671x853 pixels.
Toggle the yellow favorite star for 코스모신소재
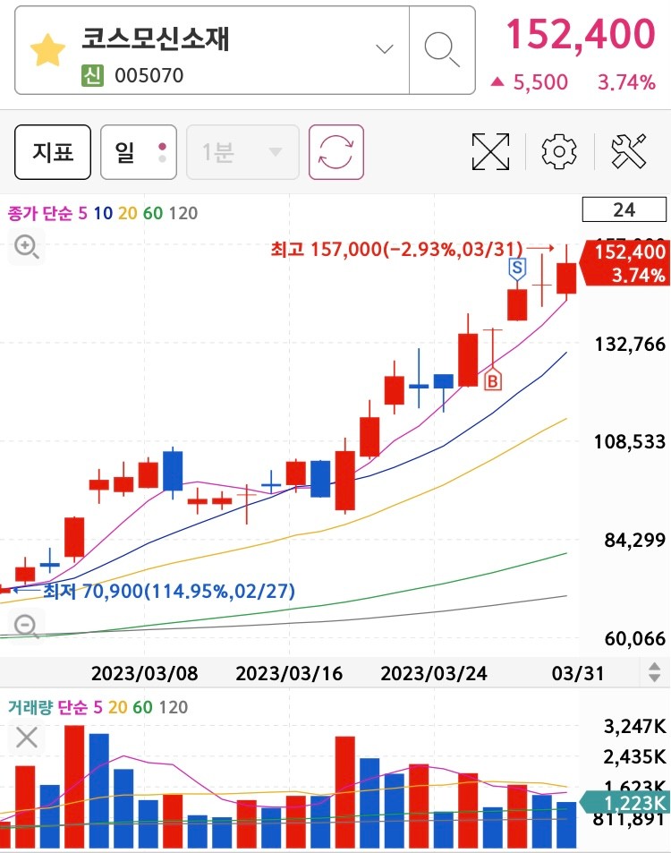[x=47, y=50]
